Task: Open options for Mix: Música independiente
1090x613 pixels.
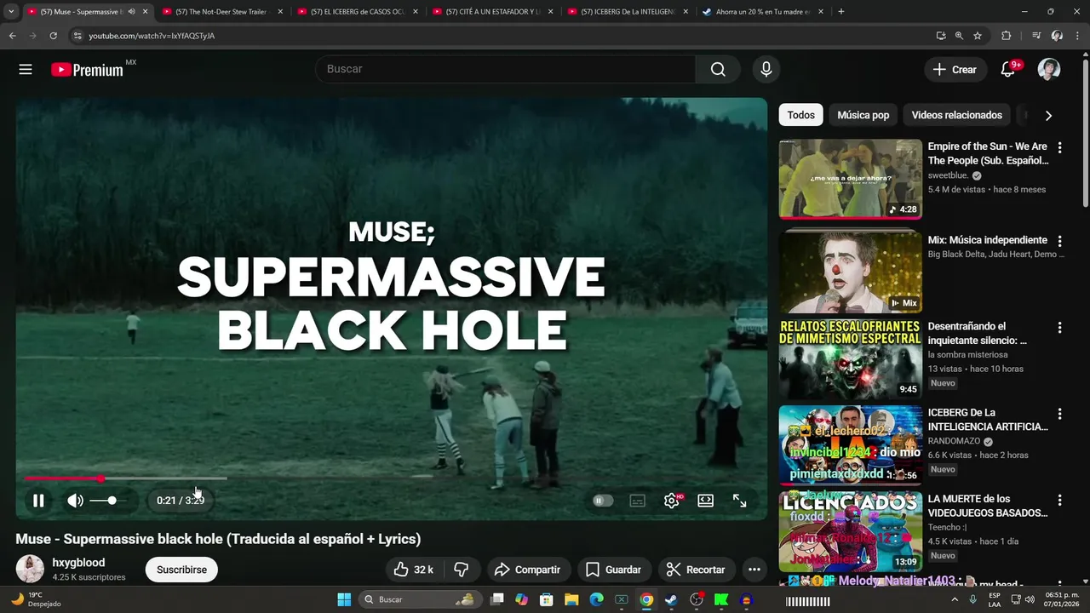Action: 1060,241
